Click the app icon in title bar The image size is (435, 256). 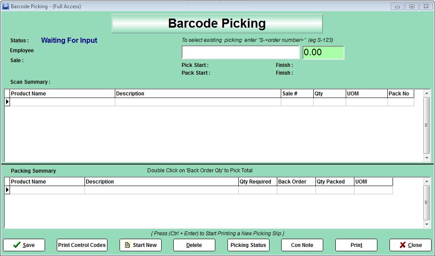pyautogui.click(x=6, y=6)
